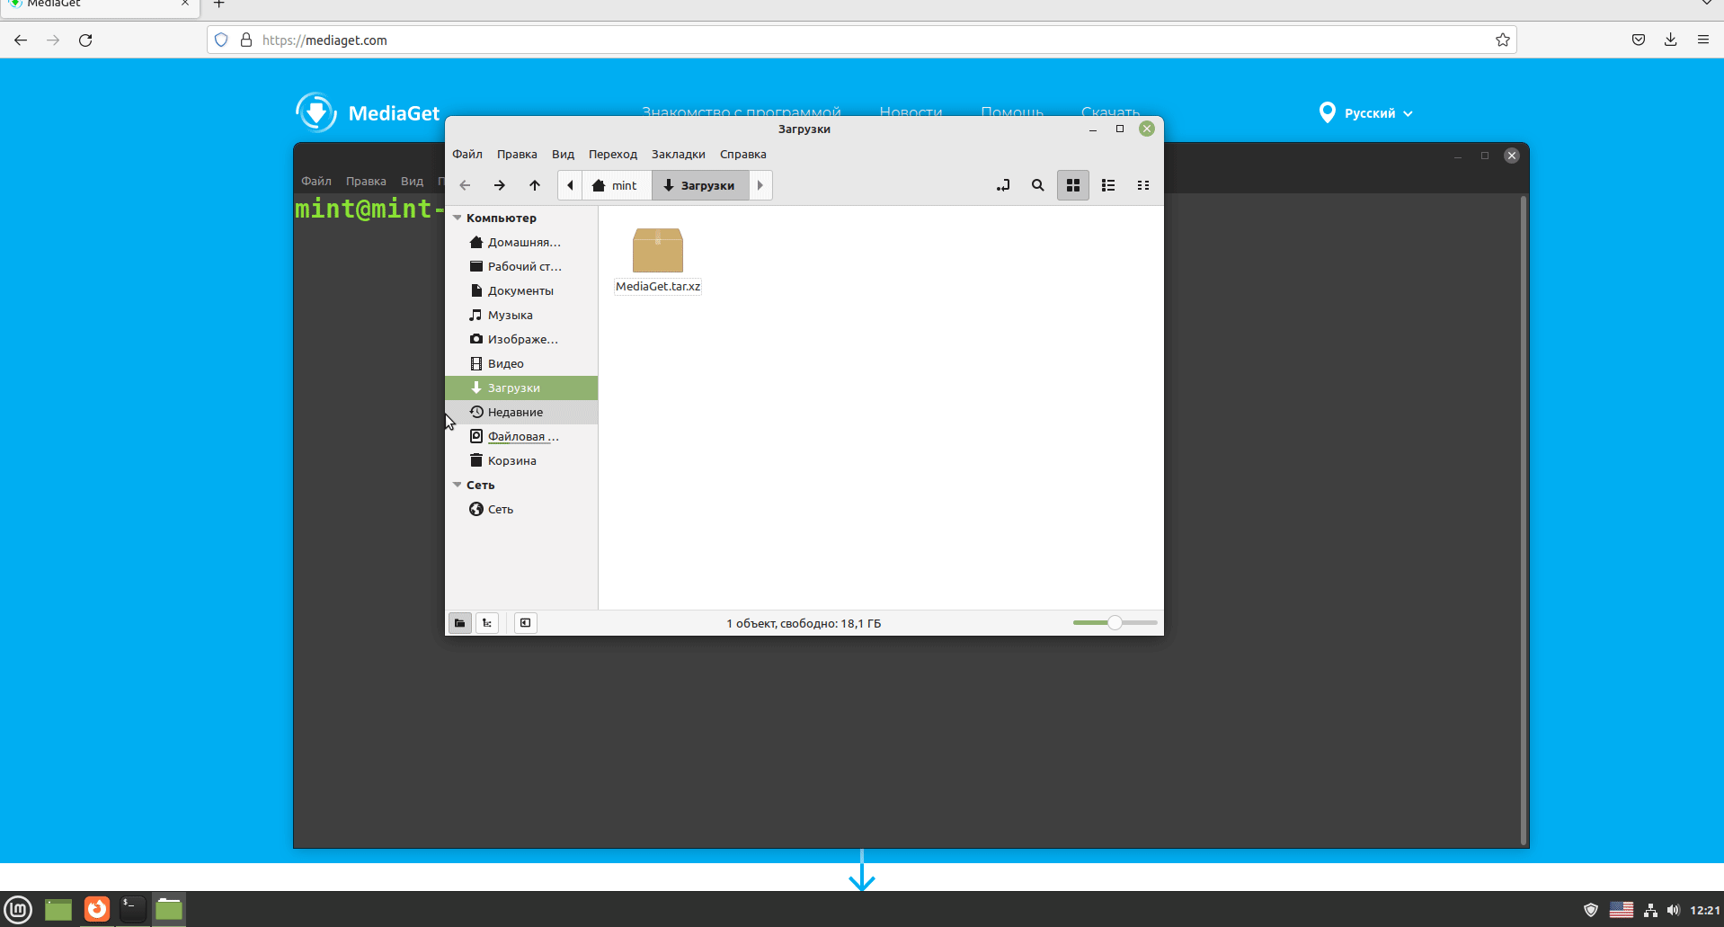Click the MediaGet logo on the website
Screen dimensions: 1724x927
coord(368,113)
